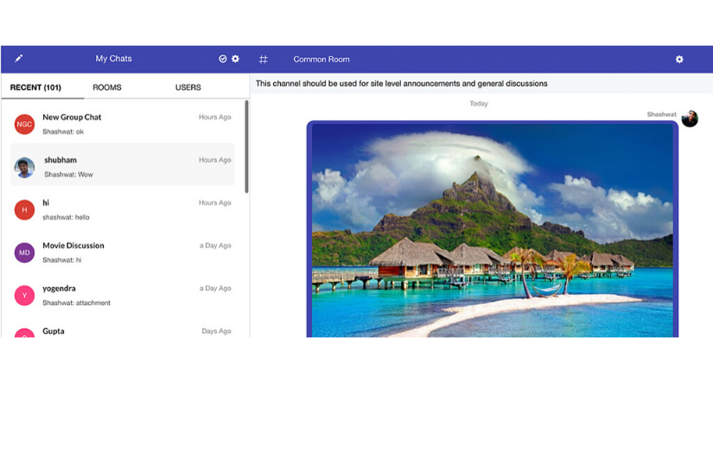Open the New Group Chat conversation title
This screenshot has height=454, width=713.
(x=72, y=117)
